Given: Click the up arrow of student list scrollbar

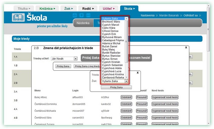Looking at the screenshot, I should click(126, 19).
